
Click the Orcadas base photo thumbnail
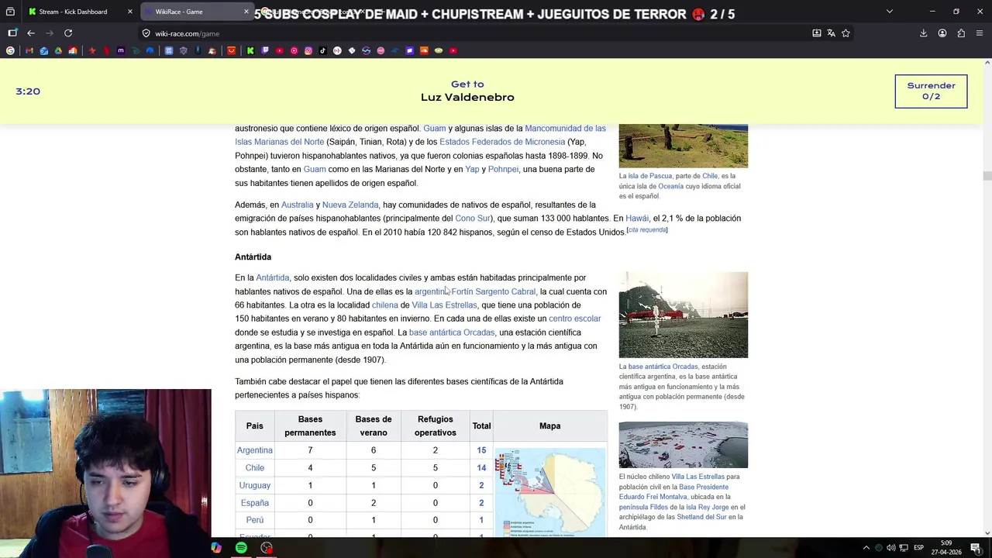[684, 315]
